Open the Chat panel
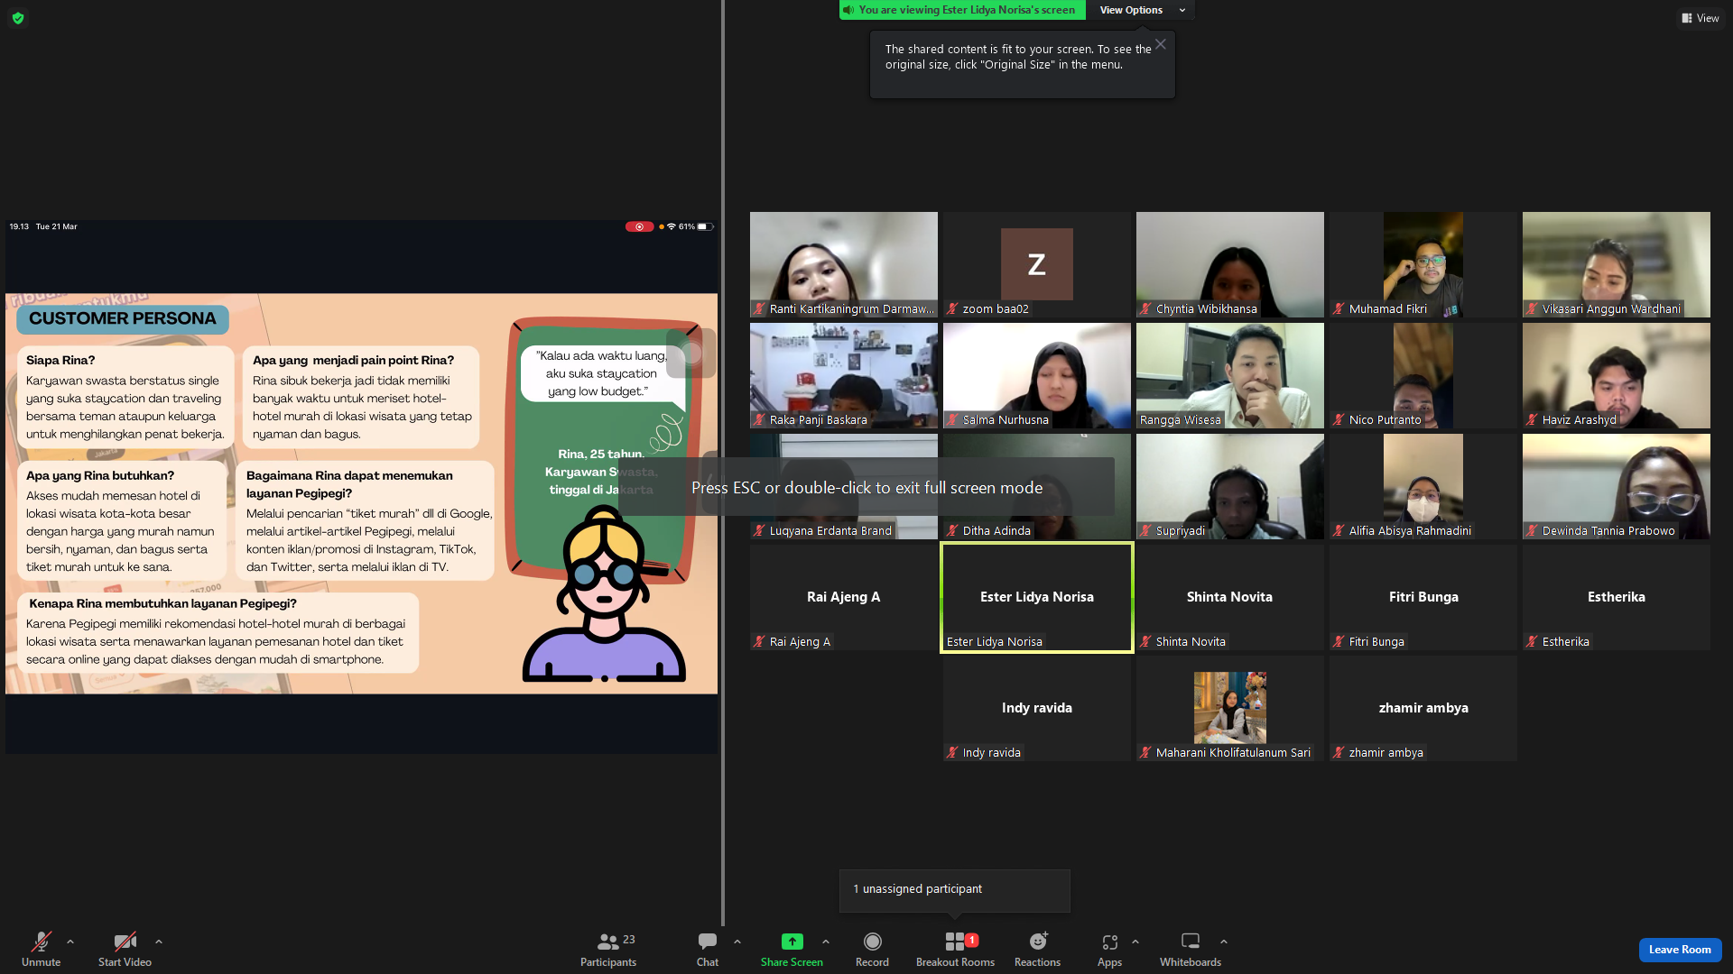This screenshot has width=1733, height=974. [x=708, y=950]
